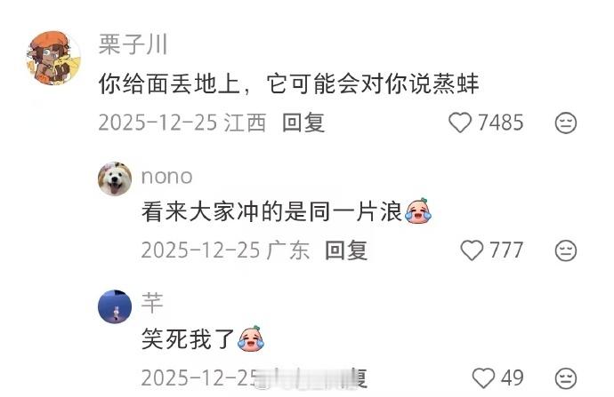Image resolution: width=614 pixels, height=397 pixels.
Task: Like nono's reply using heart icon
Action: 472,250
